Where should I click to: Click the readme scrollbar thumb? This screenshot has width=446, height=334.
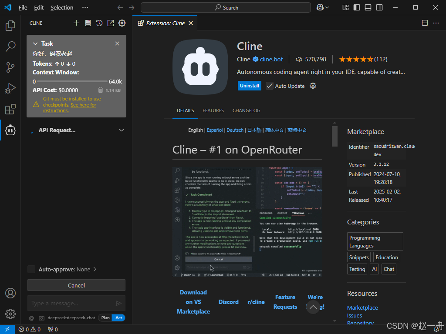coord(335,136)
